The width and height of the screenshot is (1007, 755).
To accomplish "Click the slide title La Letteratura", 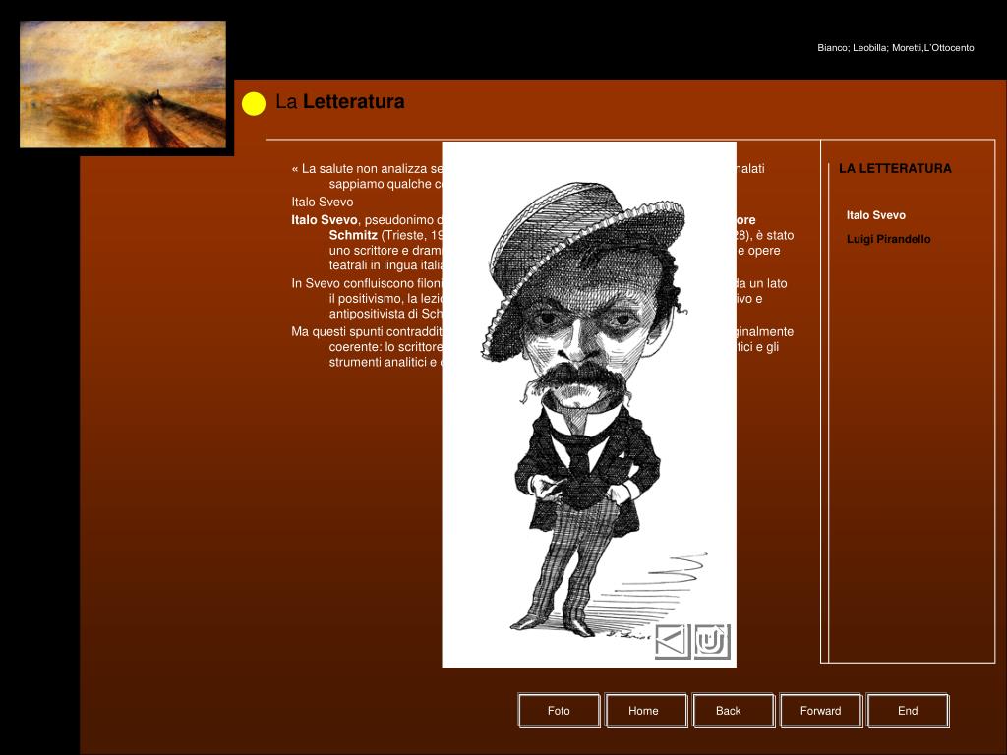I will 339,102.
